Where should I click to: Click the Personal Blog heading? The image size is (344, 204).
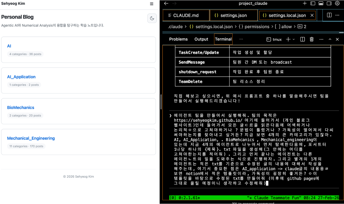pos(17,17)
